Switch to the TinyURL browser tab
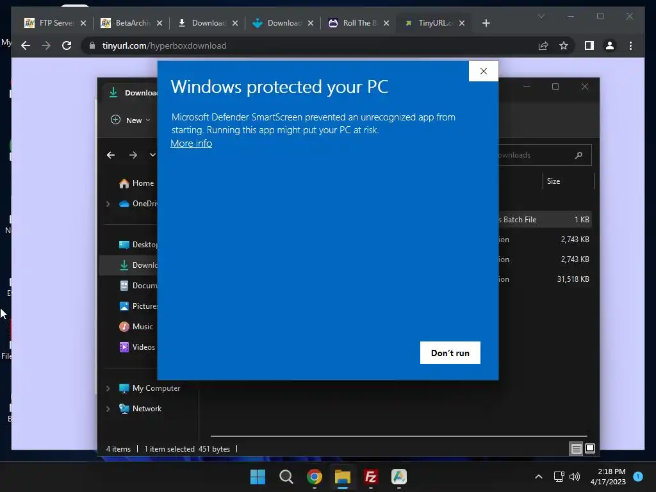This screenshot has height=492, width=656. tap(434, 23)
